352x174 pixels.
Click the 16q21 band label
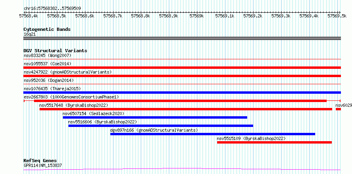point(30,34)
